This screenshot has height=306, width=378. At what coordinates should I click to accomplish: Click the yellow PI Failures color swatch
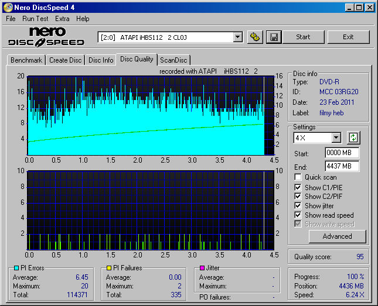tap(109, 268)
